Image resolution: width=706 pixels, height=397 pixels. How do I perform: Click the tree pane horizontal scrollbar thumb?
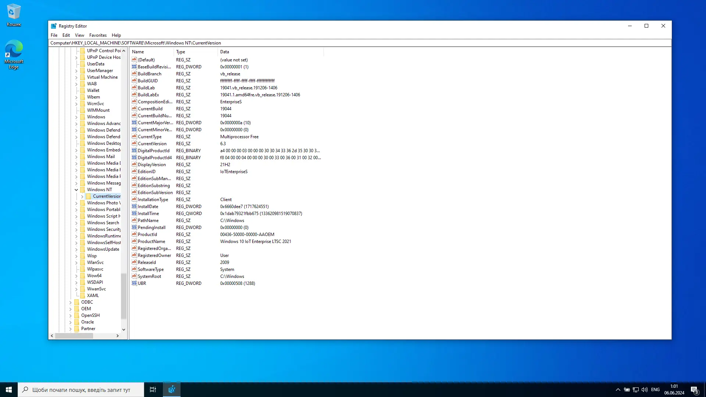coord(74,336)
